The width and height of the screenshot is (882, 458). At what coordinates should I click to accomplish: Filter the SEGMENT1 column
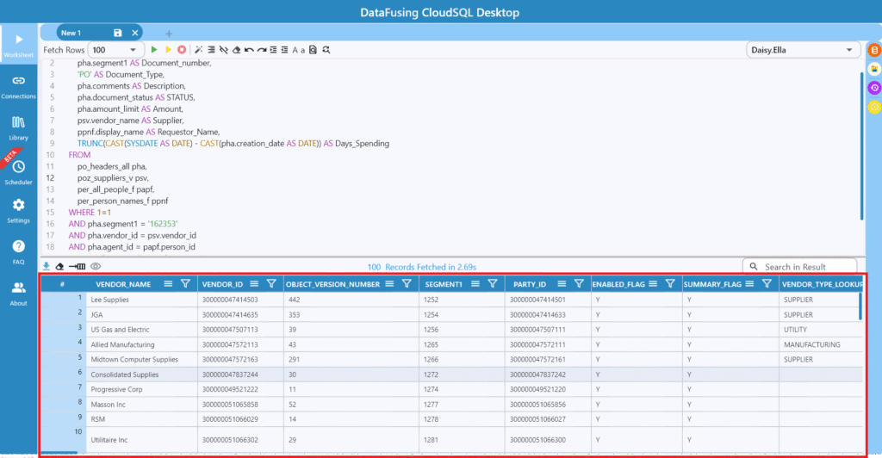tap(492, 284)
